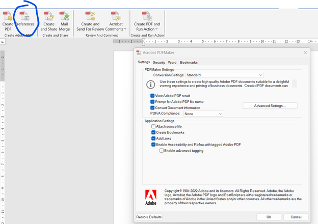Image resolution: width=318 pixels, height=224 pixels.
Task: Confirm with the OK button
Action: [269, 217]
